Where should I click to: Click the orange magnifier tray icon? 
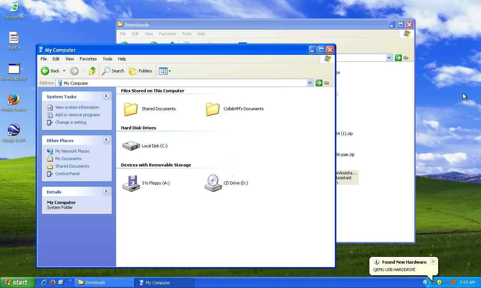tap(453, 282)
